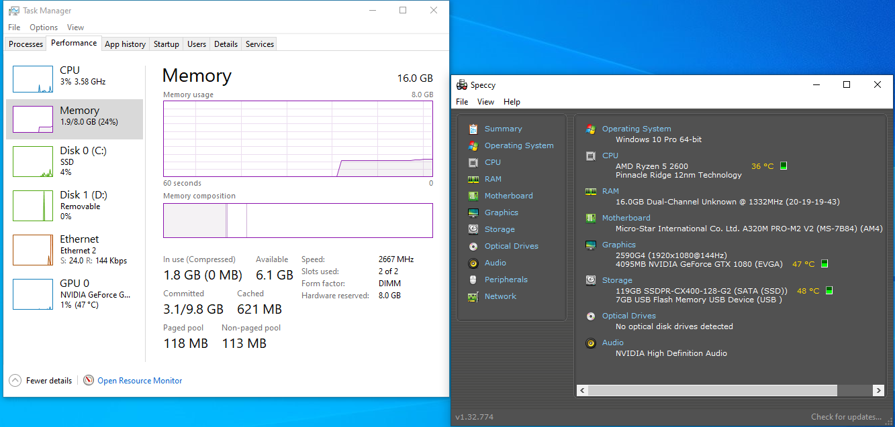Select the GPU 0 NVIDIA GeForce performance item
895x427 pixels.
75,294
